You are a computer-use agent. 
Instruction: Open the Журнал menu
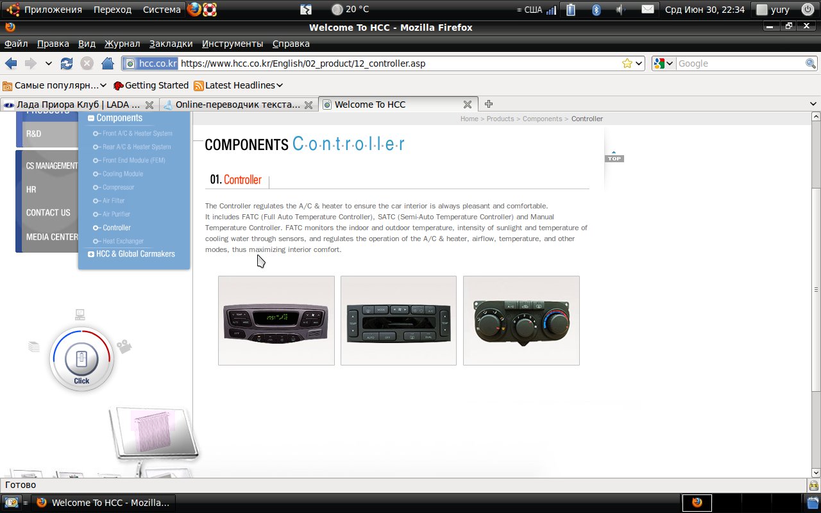[122, 44]
